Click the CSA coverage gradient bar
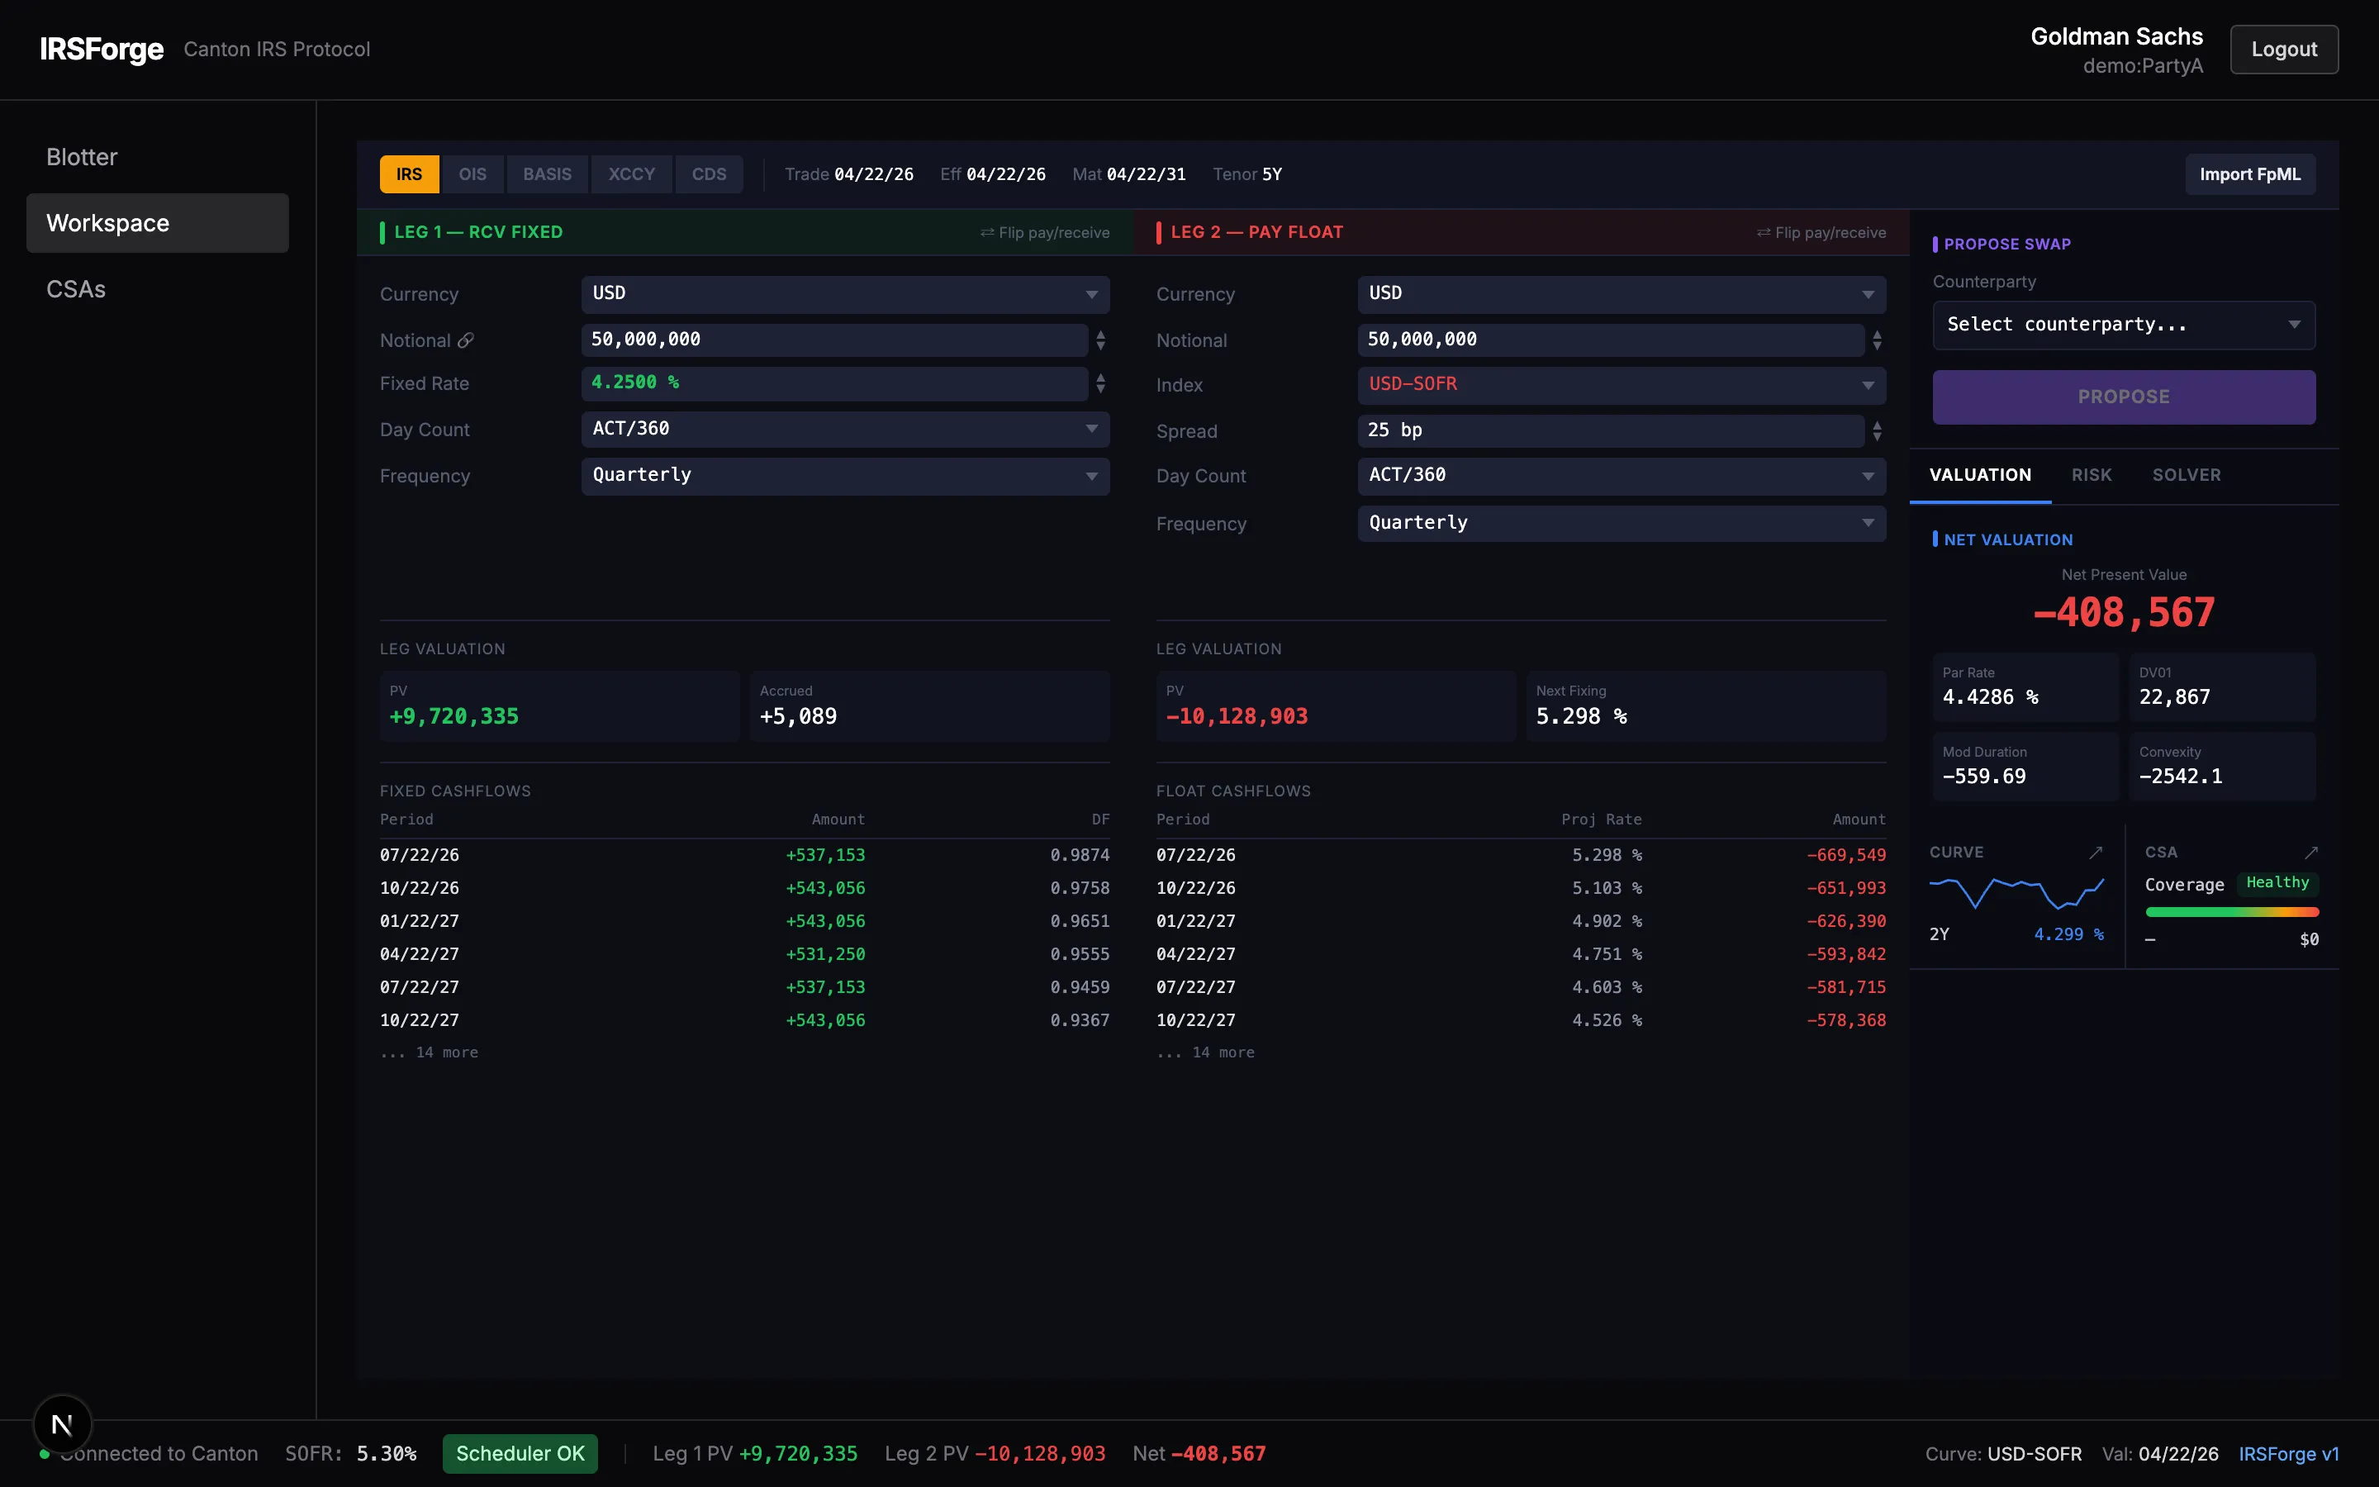 [x=2229, y=912]
